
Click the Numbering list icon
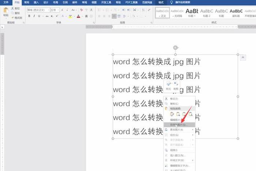(107, 10)
